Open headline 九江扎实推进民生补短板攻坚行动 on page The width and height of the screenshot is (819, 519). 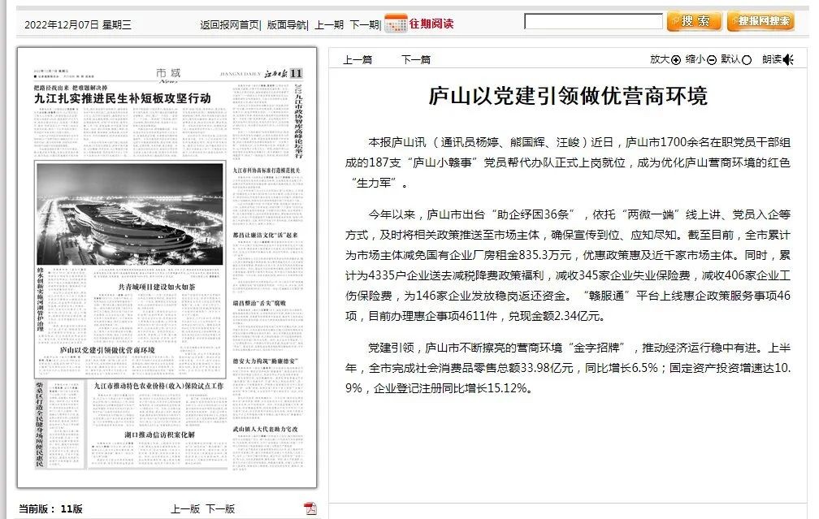click(x=122, y=98)
